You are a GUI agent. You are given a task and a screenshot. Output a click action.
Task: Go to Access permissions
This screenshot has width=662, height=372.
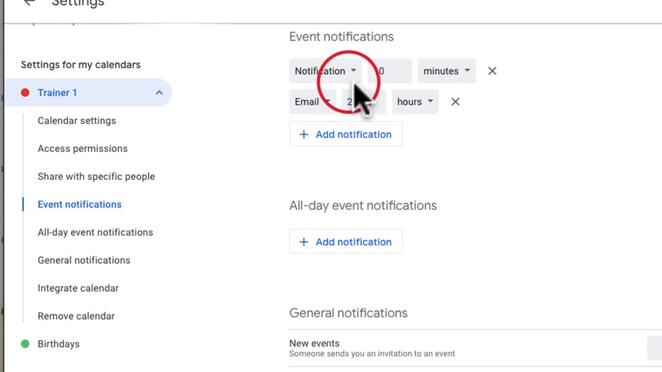(x=82, y=148)
